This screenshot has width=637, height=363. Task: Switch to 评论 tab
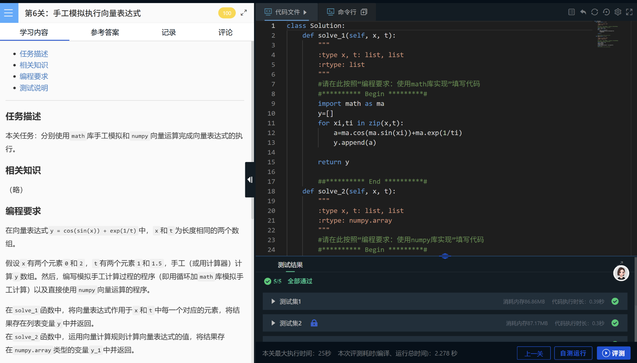225,32
